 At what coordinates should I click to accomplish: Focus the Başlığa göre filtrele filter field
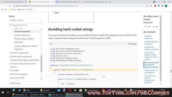(x=26, y=25)
